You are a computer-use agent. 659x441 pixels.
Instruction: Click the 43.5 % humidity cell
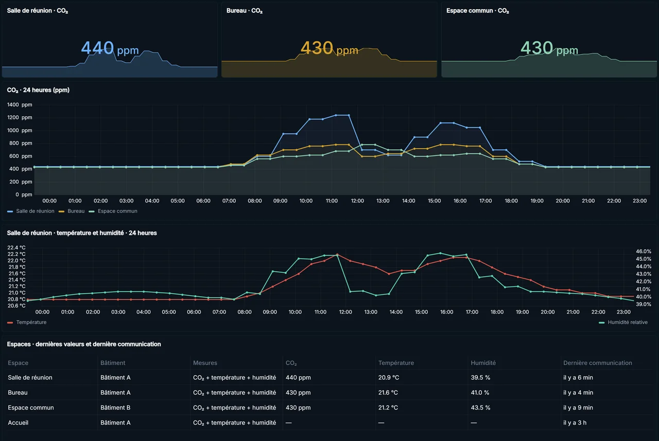tap(481, 408)
